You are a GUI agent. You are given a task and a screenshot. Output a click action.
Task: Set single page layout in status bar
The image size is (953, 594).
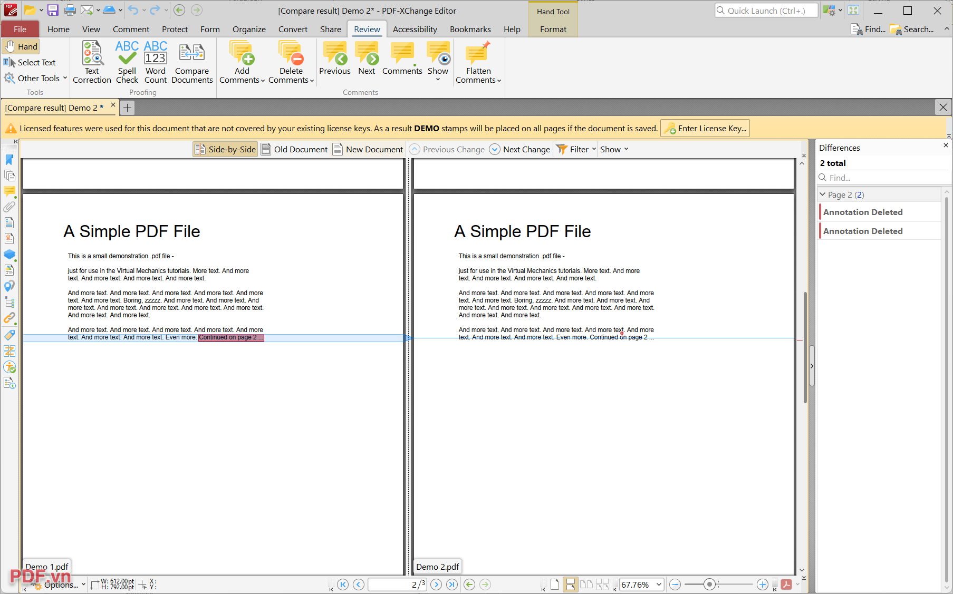pyautogui.click(x=555, y=585)
